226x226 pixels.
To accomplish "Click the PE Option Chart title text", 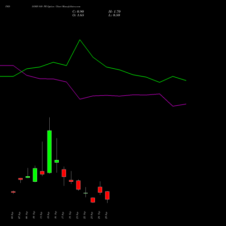I will click(x=56, y=6).
